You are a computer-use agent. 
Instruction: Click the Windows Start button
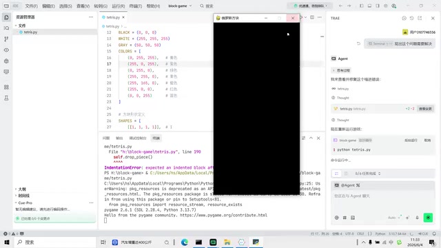(7, 242)
